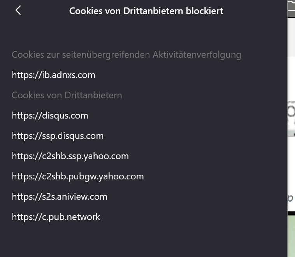The width and height of the screenshot is (295, 257).
Task: Choose the https://ssp.disqus.com entry
Action: 58,136
